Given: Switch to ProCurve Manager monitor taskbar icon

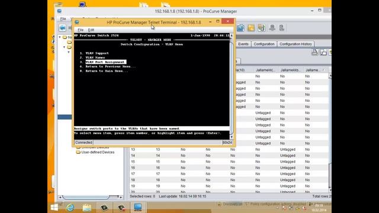Looking at the screenshot, I should click(x=138, y=208).
